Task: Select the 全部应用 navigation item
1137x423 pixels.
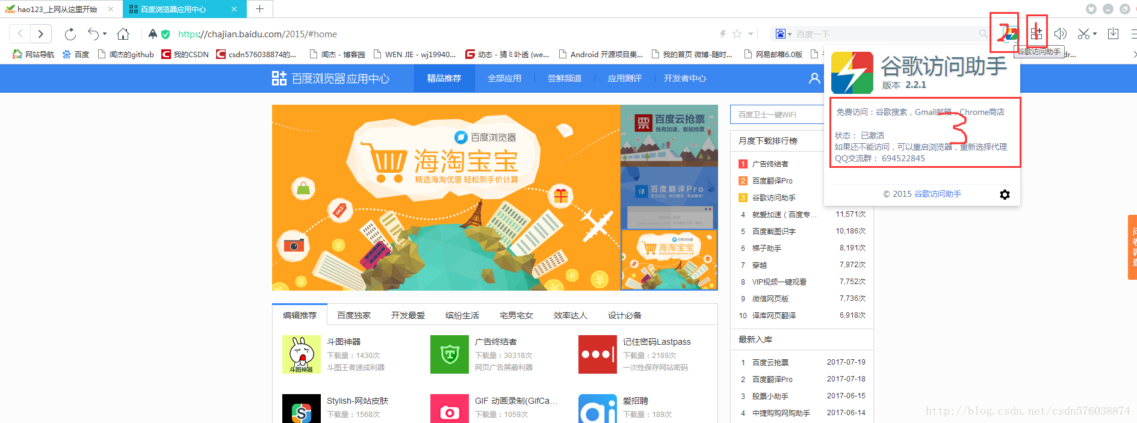Action: click(504, 78)
